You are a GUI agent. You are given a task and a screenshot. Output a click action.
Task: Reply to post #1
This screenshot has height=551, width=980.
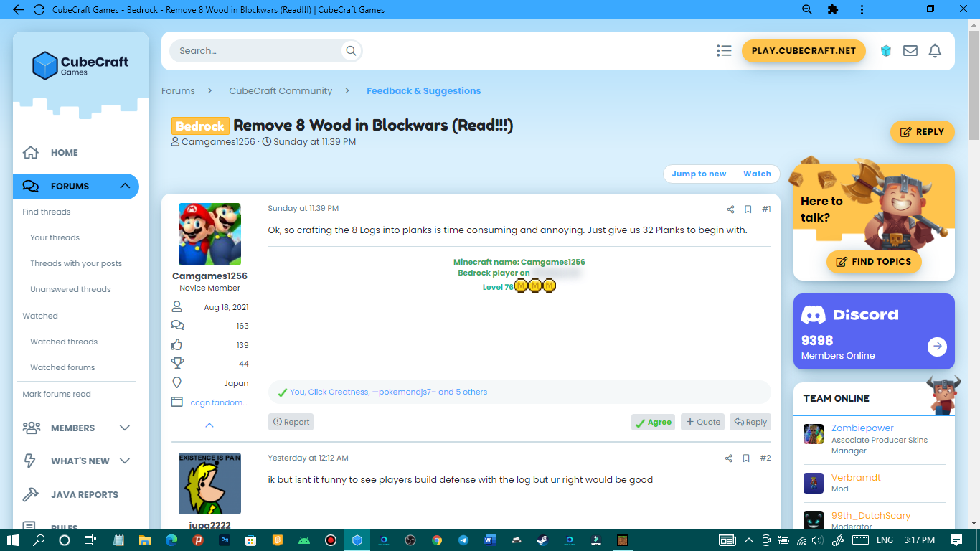[750, 422]
